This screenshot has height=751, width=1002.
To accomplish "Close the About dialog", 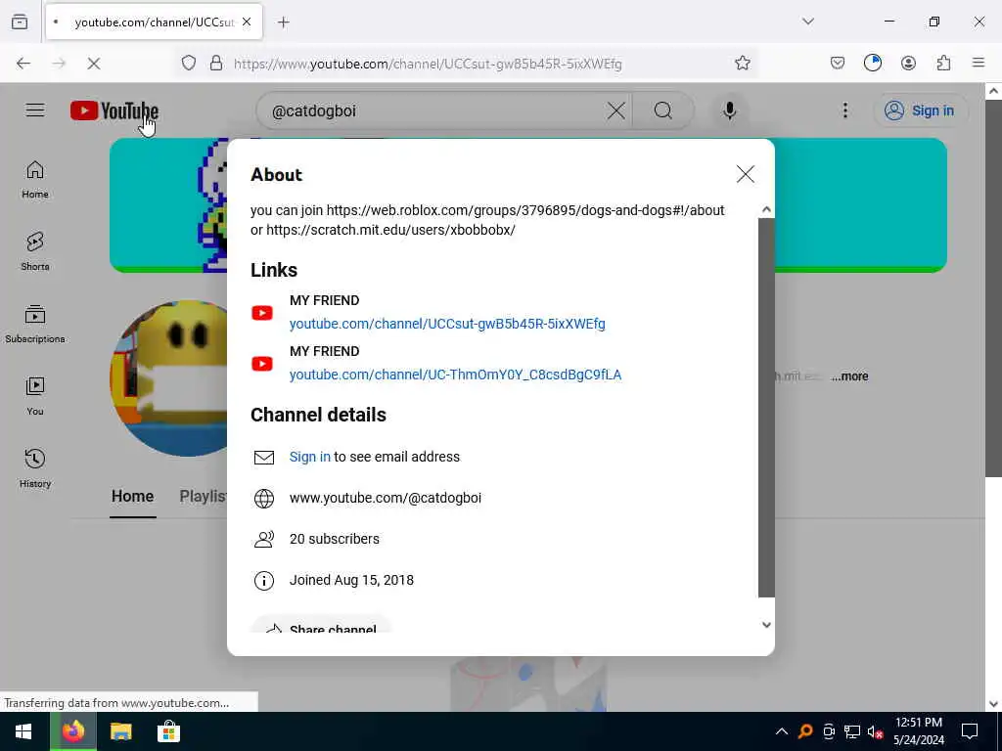I will point(745,174).
